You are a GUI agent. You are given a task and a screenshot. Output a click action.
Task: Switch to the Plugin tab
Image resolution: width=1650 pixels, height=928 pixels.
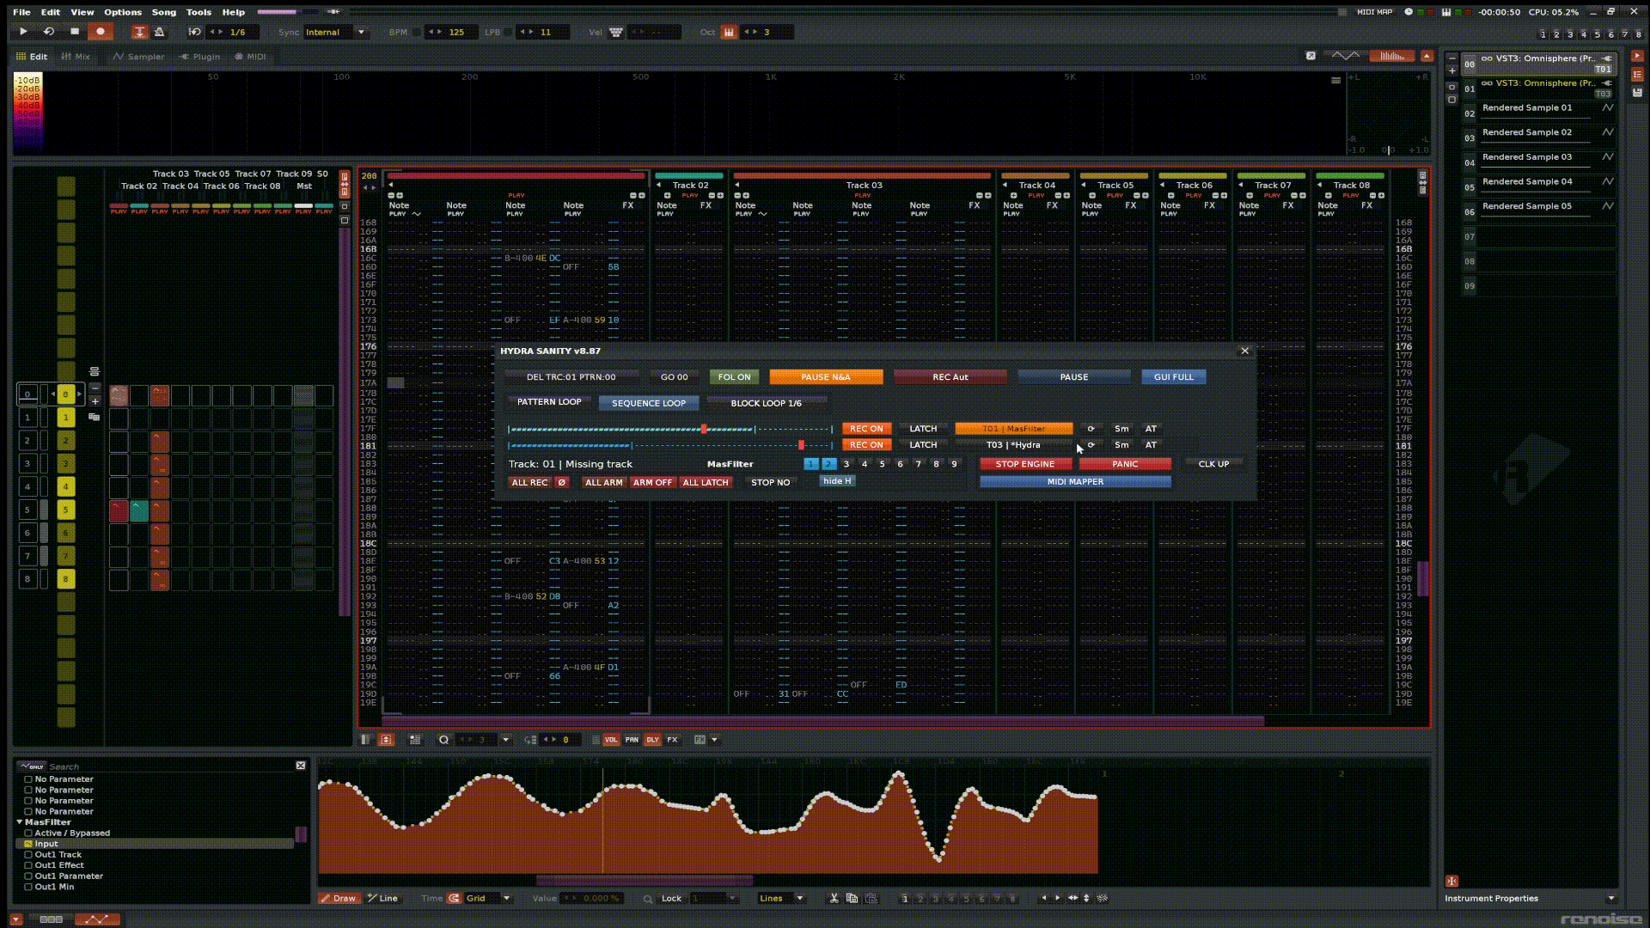coord(199,57)
